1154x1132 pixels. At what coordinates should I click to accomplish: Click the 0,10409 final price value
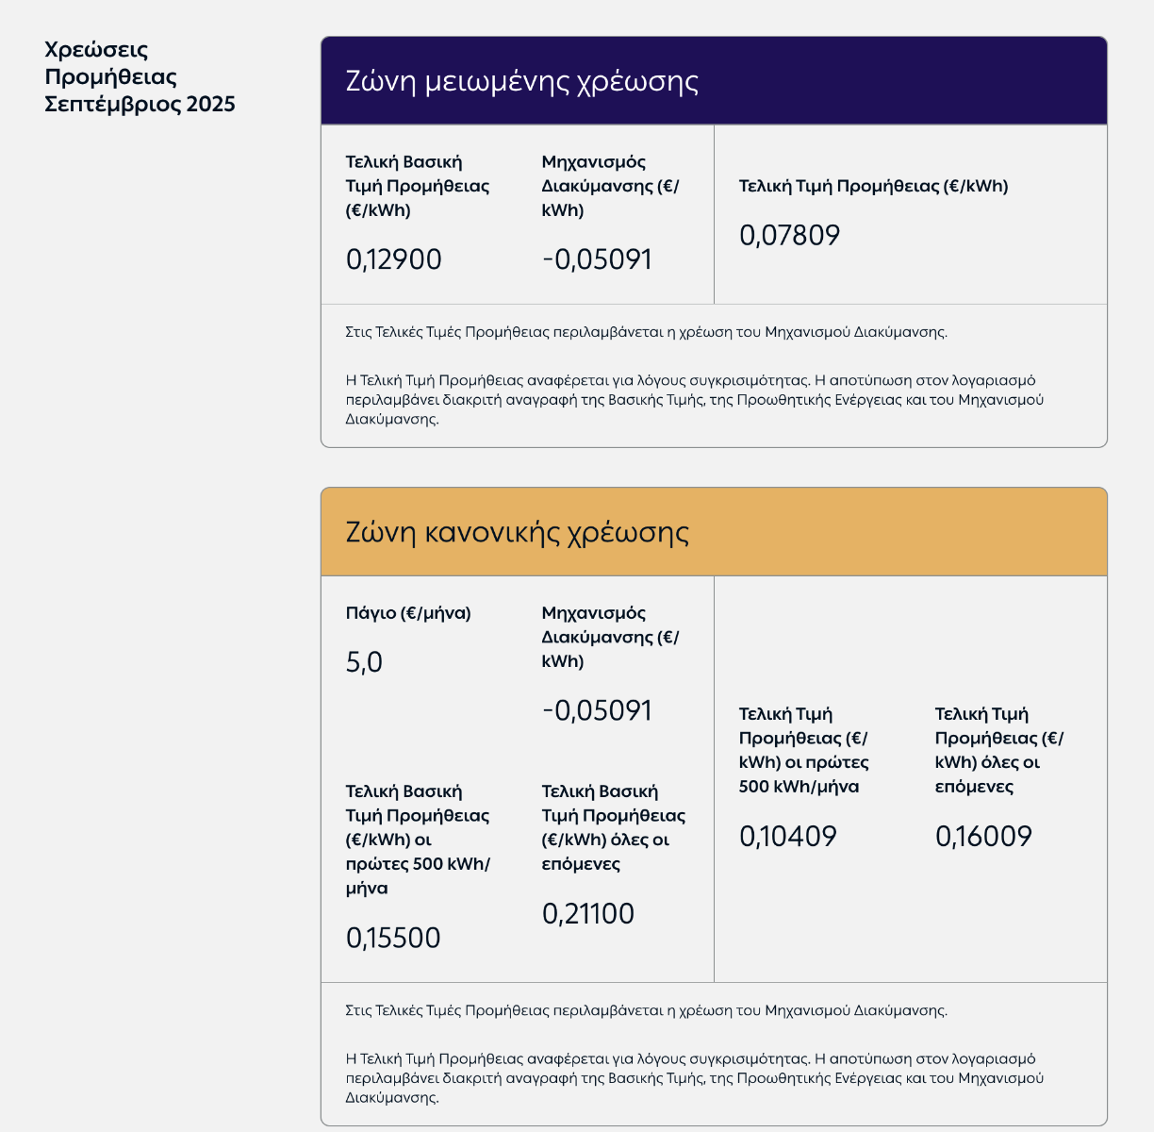(788, 836)
